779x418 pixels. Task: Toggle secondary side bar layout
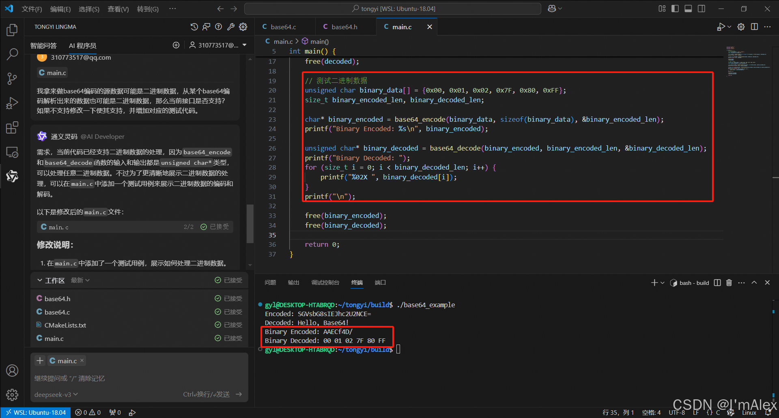click(x=702, y=9)
